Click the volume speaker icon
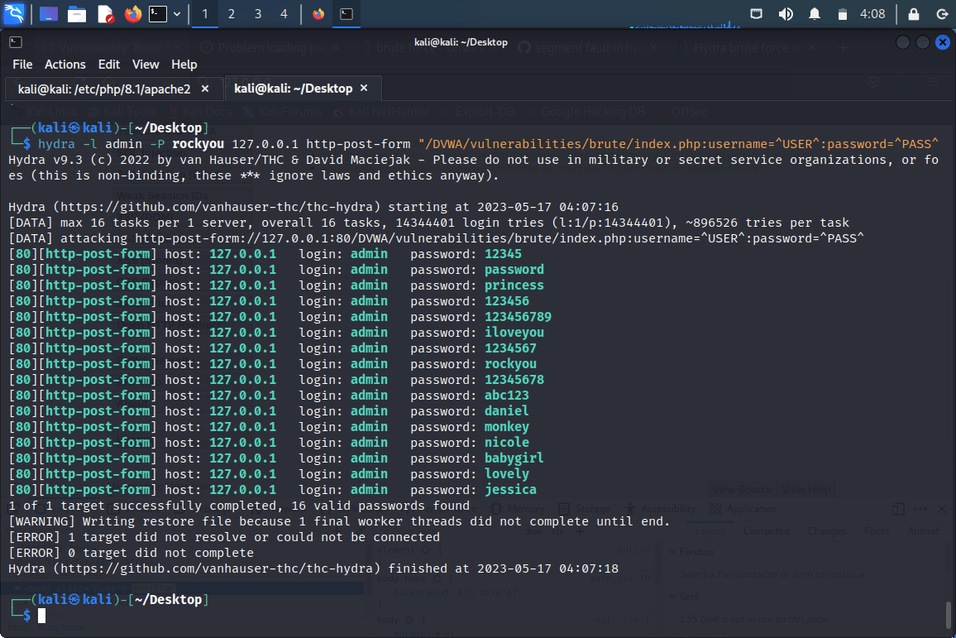This screenshot has width=956, height=638. (786, 13)
